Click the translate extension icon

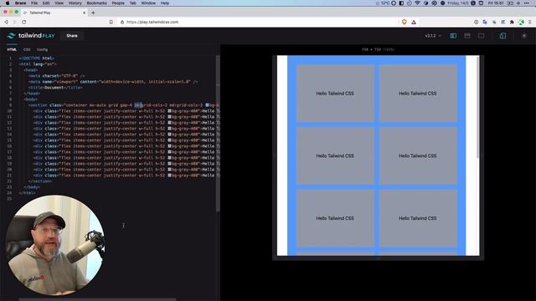tap(485, 22)
